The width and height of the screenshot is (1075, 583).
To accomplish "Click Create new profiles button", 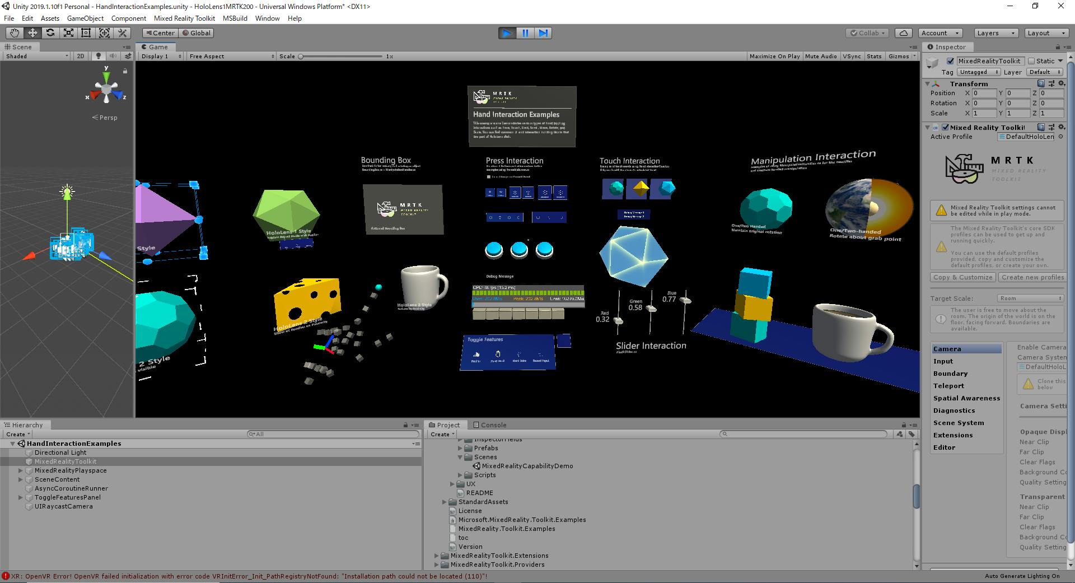I will click(1032, 277).
